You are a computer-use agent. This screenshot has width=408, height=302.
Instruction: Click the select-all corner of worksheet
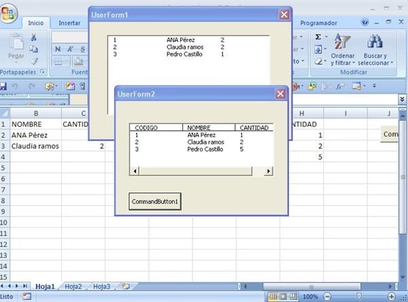pyautogui.click(x=5, y=113)
